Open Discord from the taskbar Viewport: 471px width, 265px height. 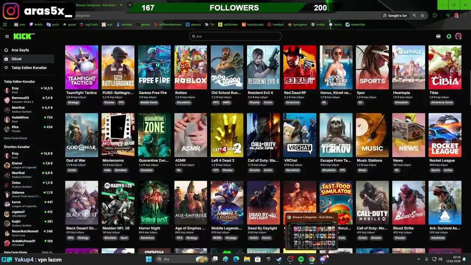click(x=323, y=259)
